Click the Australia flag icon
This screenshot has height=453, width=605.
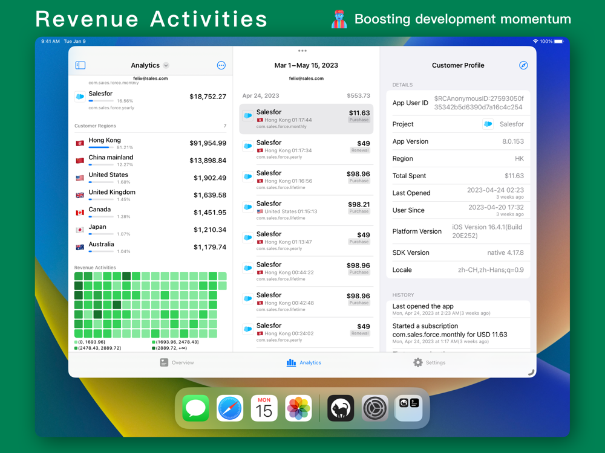[x=80, y=247]
